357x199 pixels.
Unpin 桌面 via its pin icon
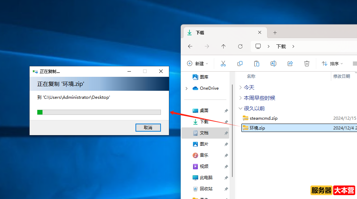(226, 111)
